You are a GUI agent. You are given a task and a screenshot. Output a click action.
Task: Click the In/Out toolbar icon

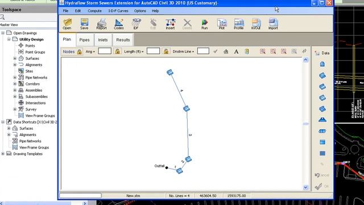(x=256, y=24)
